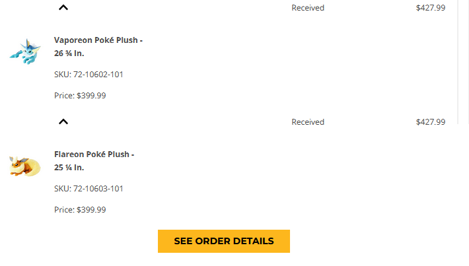Click the Flareon plush $399.99 price
This screenshot has height=266, width=469.
(x=91, y=210)
